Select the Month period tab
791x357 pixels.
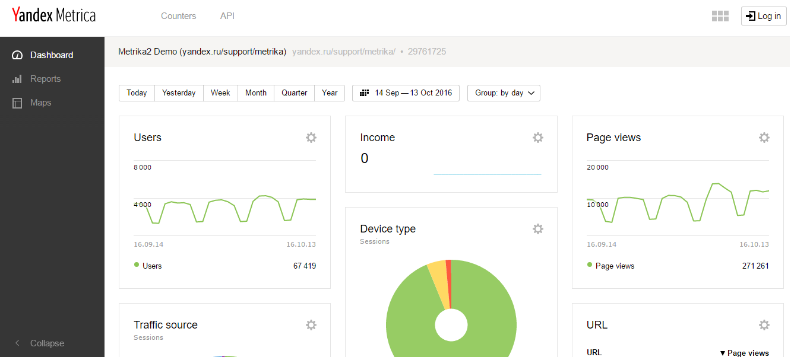coord(256,93)
